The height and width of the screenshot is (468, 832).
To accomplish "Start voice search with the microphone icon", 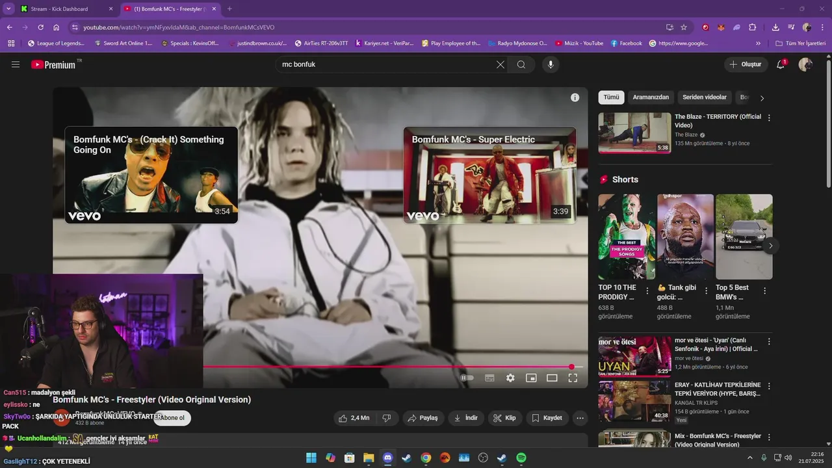I will [x=551, y=64].
